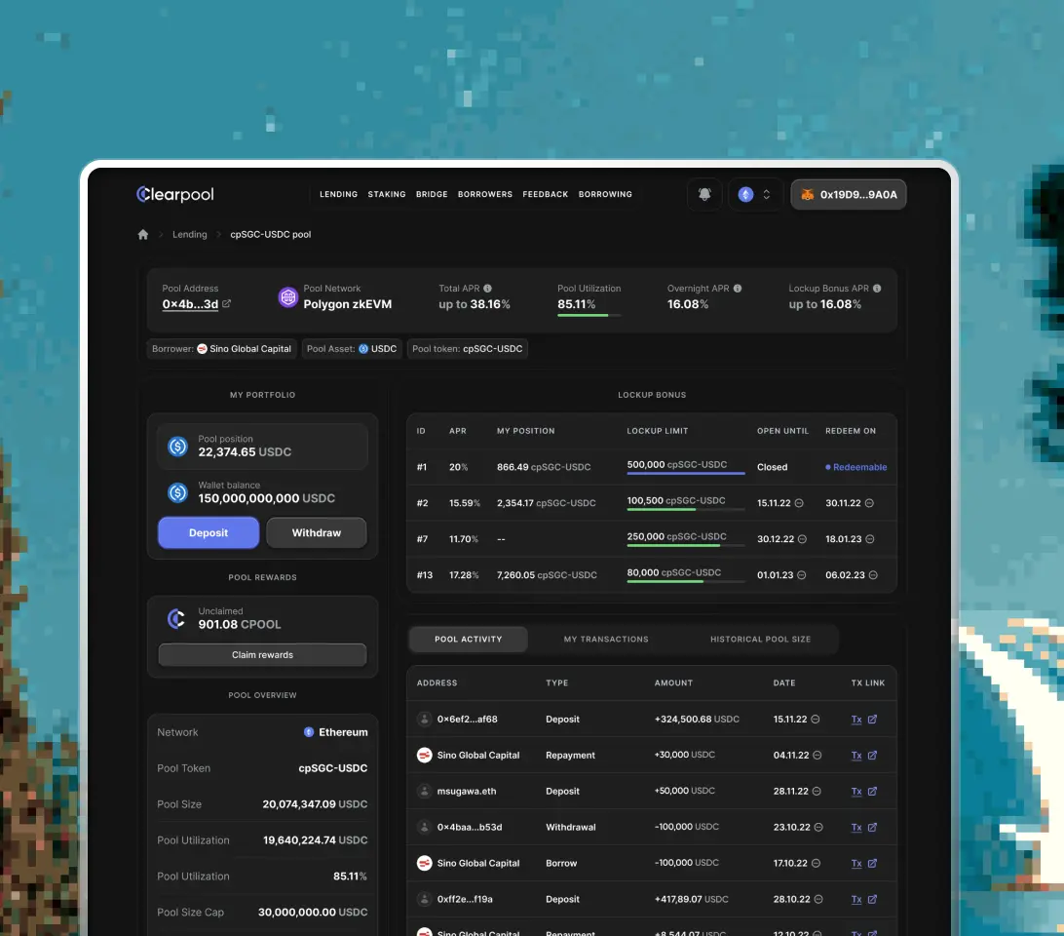Click avatar icon of 0x6ef2...af68
The height and width of the screenshot is (936, 1064).
[x=424, y=720]
